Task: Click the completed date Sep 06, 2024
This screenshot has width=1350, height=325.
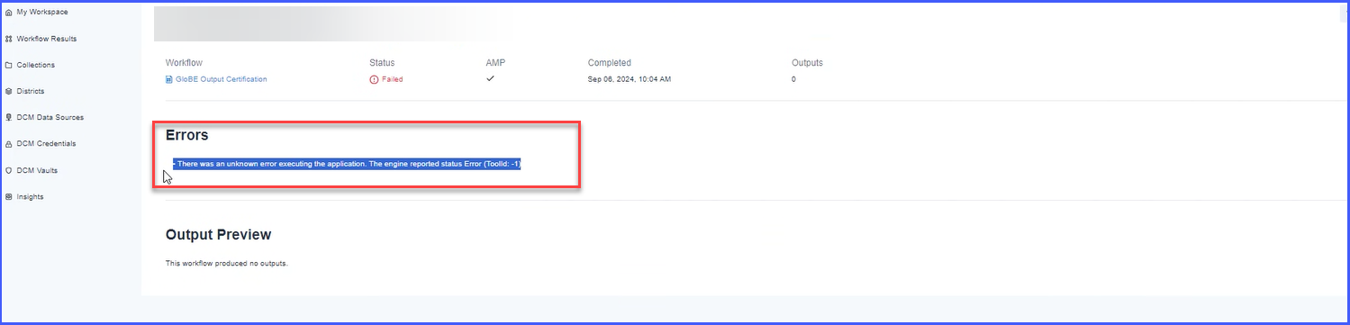Action: (x=630, y=79)
